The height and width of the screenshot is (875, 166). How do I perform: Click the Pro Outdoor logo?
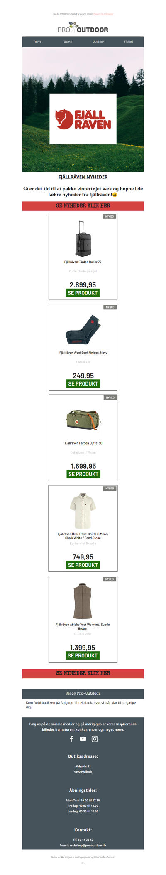click(83, 28)
